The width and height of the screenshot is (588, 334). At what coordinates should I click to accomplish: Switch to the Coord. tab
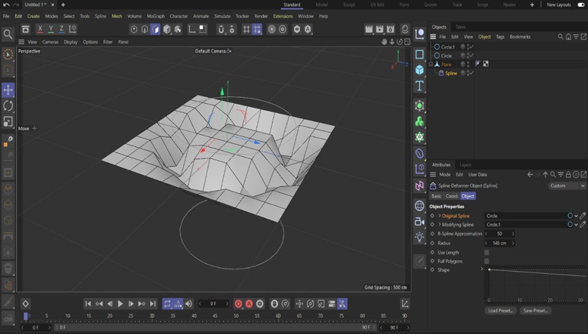pyautogui.click(x=452, y=196)
